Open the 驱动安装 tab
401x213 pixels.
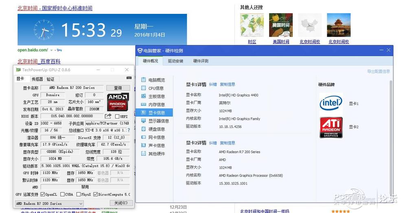(x=175, y=61)
